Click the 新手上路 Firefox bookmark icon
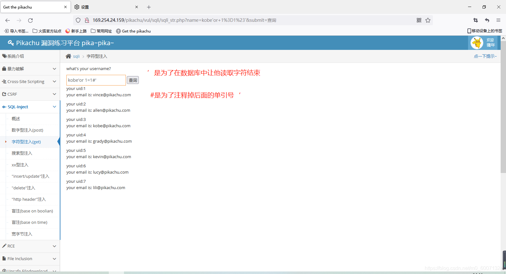The width and height of the screenshot is (506, 274). pyautogui.click(x=67, y=31)
